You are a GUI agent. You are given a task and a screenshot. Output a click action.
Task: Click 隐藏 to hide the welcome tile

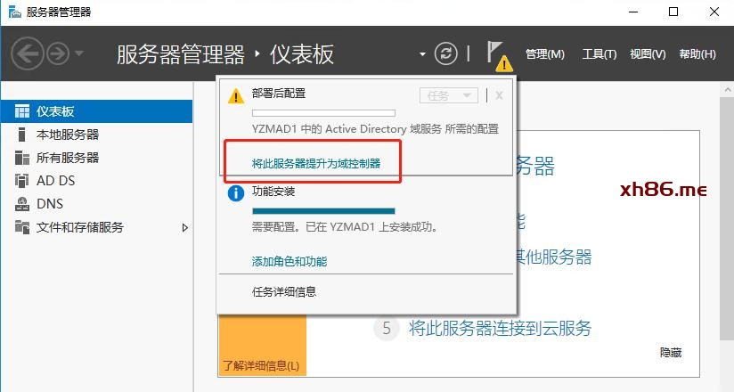tap(671, 353)
